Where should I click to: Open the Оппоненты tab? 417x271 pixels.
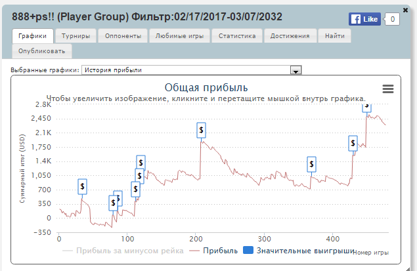(123, 36)
